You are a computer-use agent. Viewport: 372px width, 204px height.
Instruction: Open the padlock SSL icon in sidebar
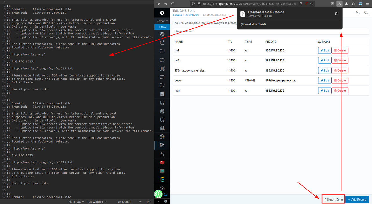tap(162, 154)
